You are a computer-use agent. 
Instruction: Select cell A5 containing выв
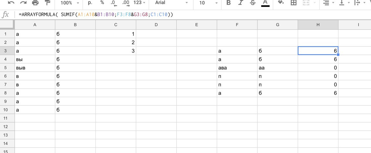tap(35, 68)
